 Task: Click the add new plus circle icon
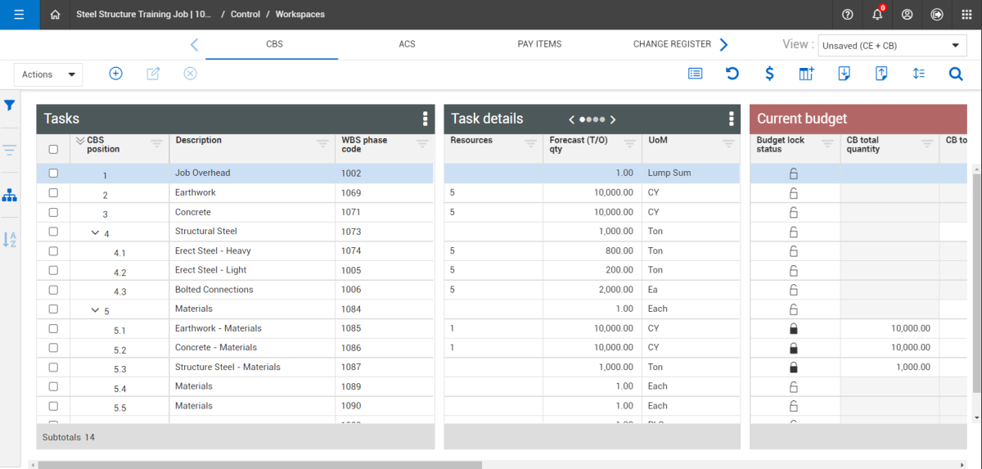(x=115, y=74)
